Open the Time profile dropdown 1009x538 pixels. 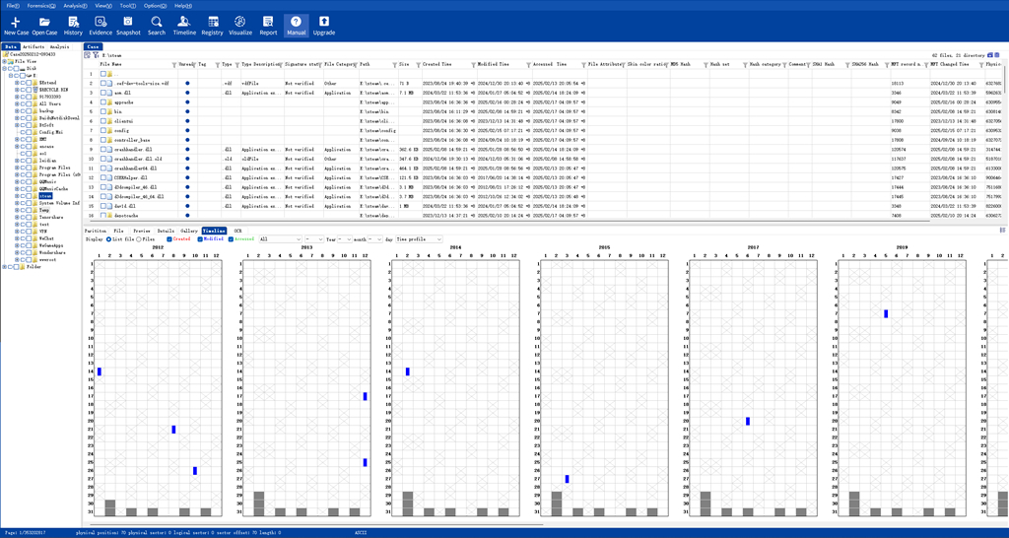[x=419, y=238]
